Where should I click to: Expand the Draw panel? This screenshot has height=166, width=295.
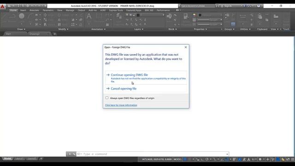coord(21,29)
